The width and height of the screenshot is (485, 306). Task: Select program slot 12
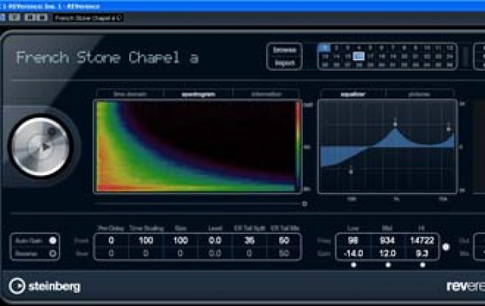pos(450,48)
